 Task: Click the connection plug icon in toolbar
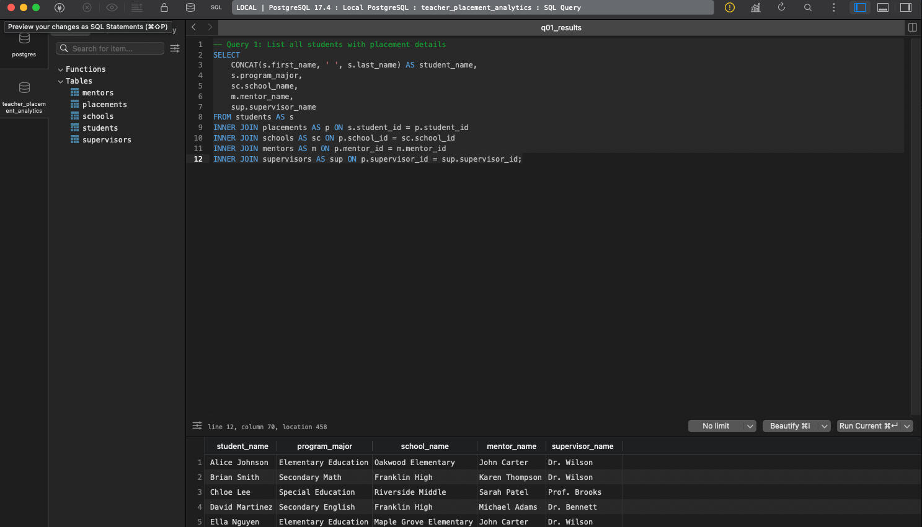click(x=60, y=7)
